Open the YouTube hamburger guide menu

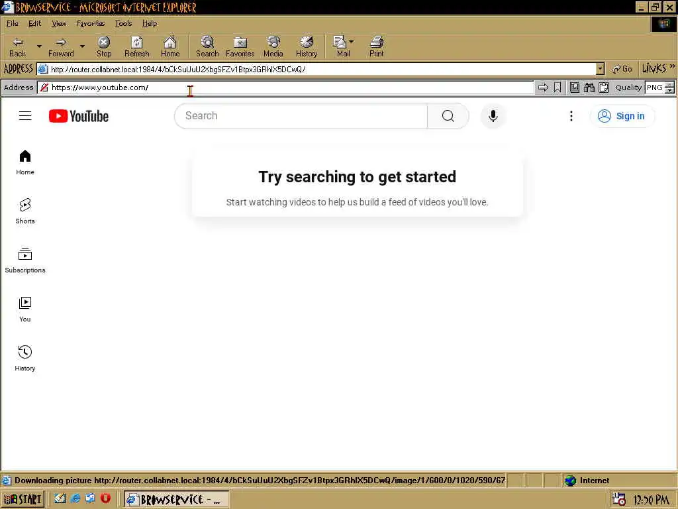pos(25,115)
